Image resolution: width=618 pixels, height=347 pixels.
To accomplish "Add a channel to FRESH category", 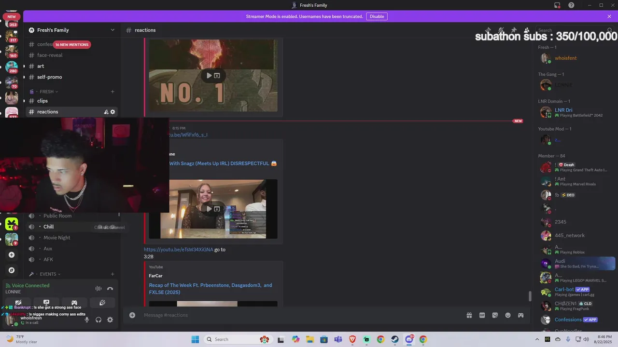I will (x=112, y=92).
